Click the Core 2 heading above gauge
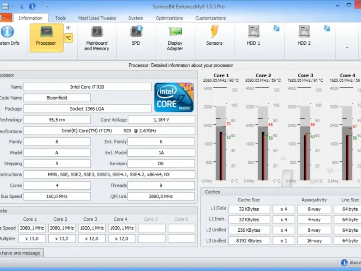Image resolution: width=361 pixels, height=271 pixels. coord(263,75)
